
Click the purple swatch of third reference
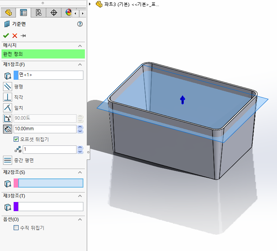click(16, 207)
